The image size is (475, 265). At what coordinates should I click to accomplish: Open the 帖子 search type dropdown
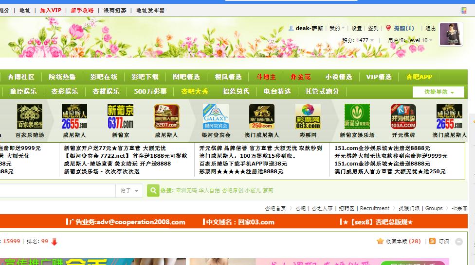coord(129,190)
